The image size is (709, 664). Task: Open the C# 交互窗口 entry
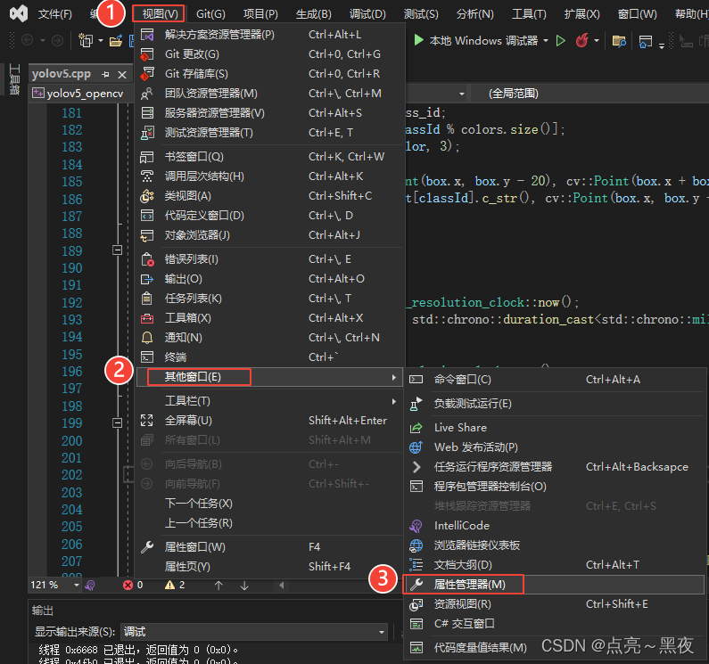(x=555, y=624)
